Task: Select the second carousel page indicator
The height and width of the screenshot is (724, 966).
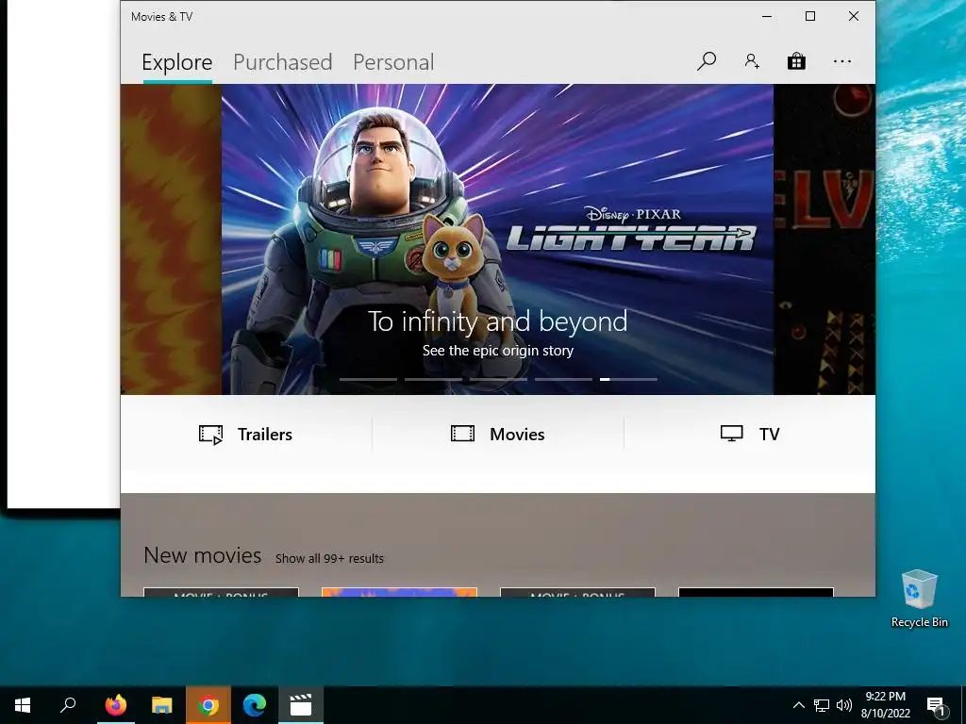Action: point(433,379)
